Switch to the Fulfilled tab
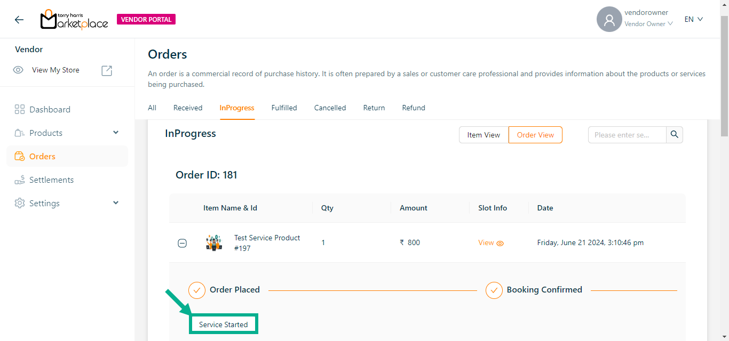729x341 pixels. (x=284, y=108)
